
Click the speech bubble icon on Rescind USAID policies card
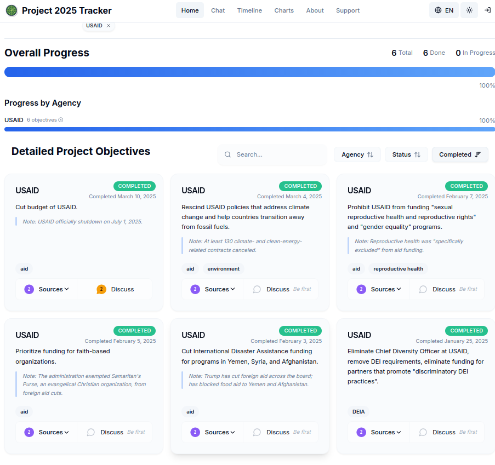257,289
